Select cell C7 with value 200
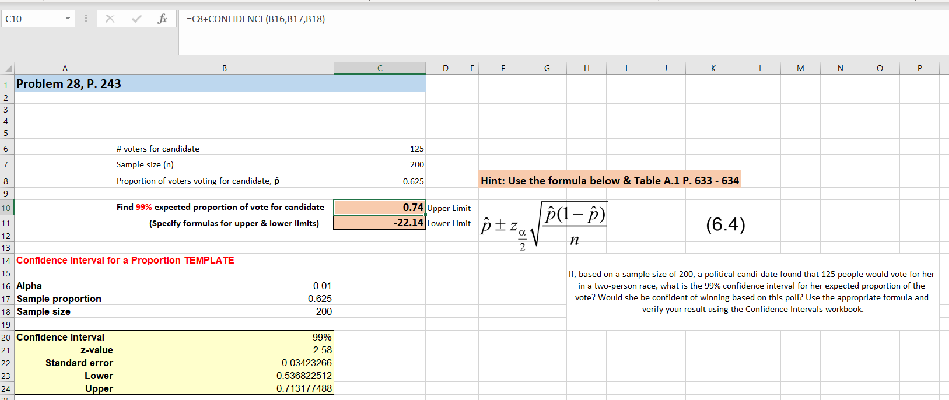 380,164
